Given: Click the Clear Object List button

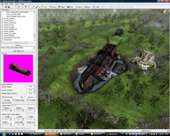Looking at the screenshot, I should tap(18, 51).
